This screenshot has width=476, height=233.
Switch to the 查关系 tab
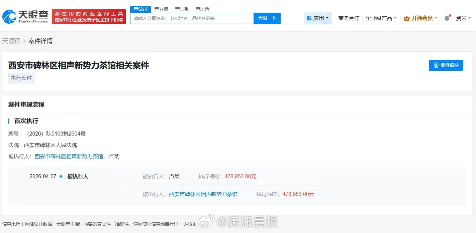(x=182, y=9)
